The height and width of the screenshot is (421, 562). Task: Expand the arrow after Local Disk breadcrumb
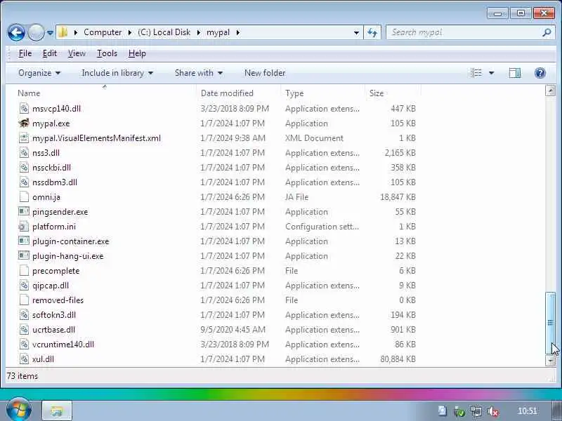click(199, 32)
